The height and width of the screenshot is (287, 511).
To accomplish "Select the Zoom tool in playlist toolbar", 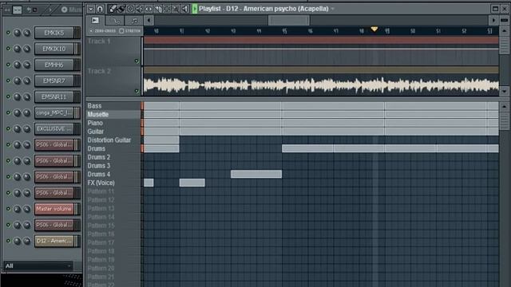I will coord(176,9).
